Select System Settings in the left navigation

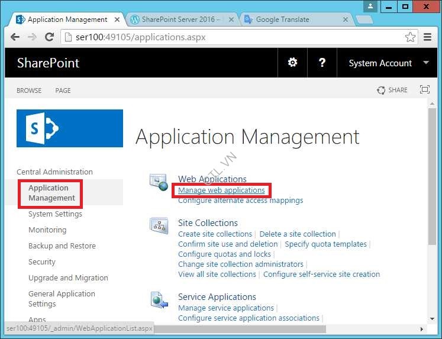[x=55, y=214]
